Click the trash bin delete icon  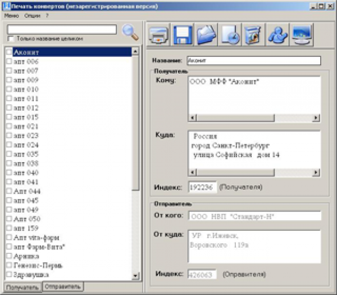tap(254, 35)
